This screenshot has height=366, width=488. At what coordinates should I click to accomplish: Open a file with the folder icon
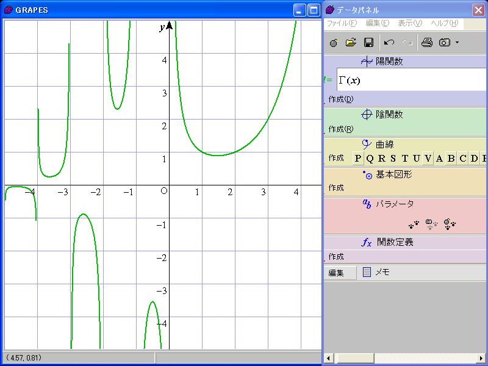pos(351,43)
